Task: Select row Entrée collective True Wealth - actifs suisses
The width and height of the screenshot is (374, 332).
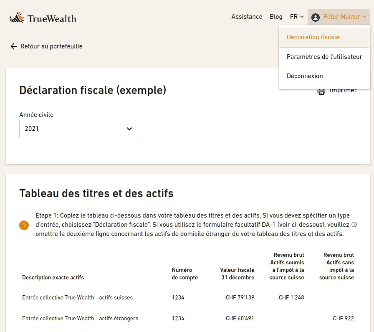Action: [x=188, y=297]
